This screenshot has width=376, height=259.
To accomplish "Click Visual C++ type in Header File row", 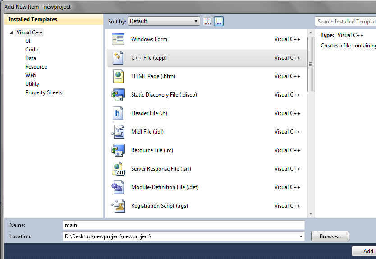I will point(287,113).
